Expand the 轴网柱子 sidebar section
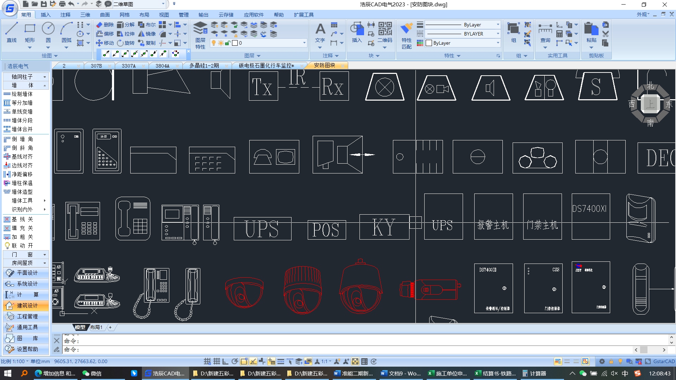The height and width of the screenshot is (380, 676). click(25, 77)
